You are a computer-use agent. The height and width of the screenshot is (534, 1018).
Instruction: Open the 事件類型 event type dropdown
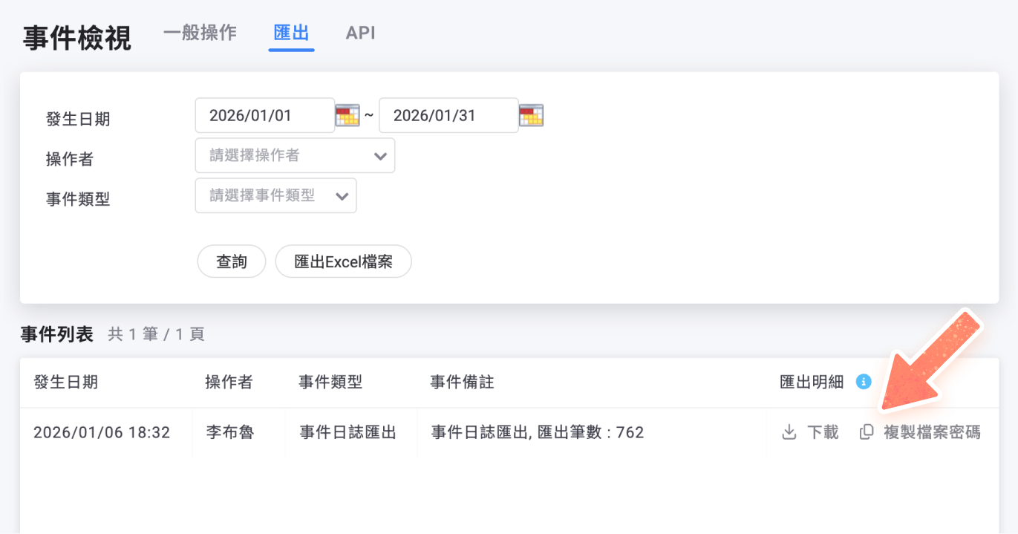point(275,195)
